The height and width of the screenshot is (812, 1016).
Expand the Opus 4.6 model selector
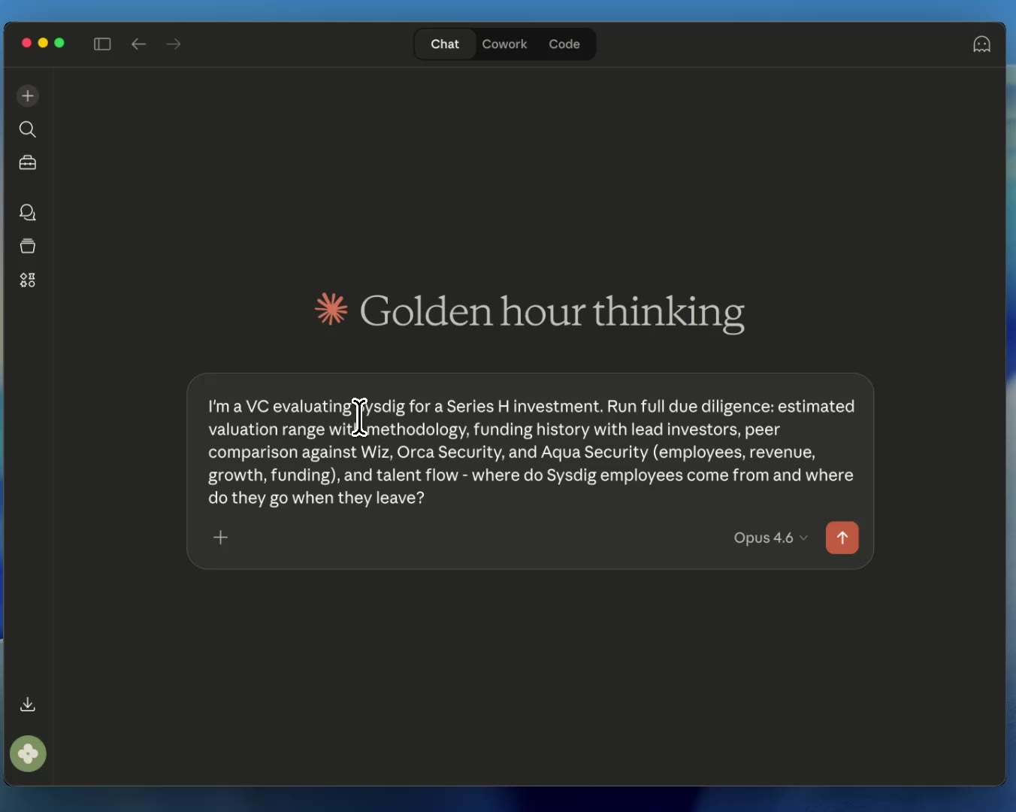[770, 538]
